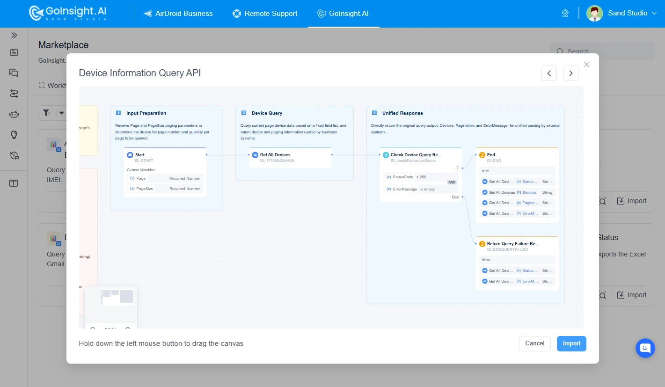
Task: Click the user avatar picture
Action: (594, 13)
